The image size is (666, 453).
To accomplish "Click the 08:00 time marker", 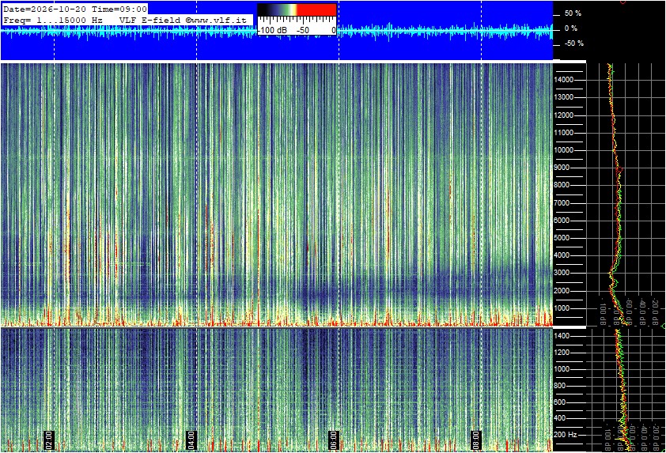I will coord(476,440).
